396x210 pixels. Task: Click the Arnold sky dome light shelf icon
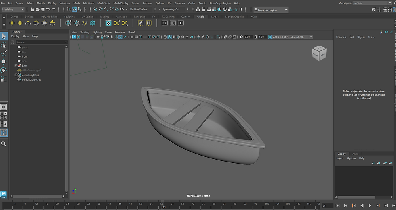[36, 23]
